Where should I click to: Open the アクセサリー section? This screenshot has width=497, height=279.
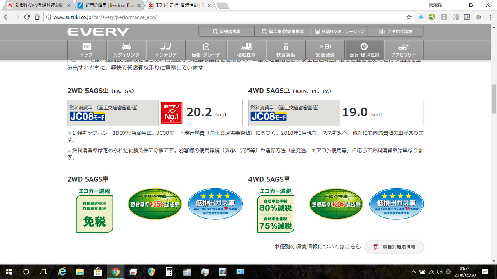point(404,50)
